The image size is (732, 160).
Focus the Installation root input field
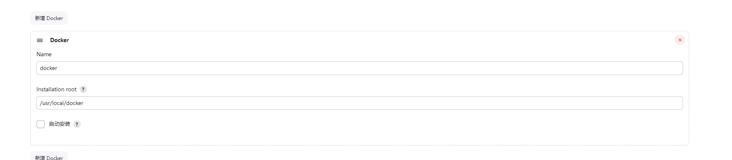[x=359, y=103]
